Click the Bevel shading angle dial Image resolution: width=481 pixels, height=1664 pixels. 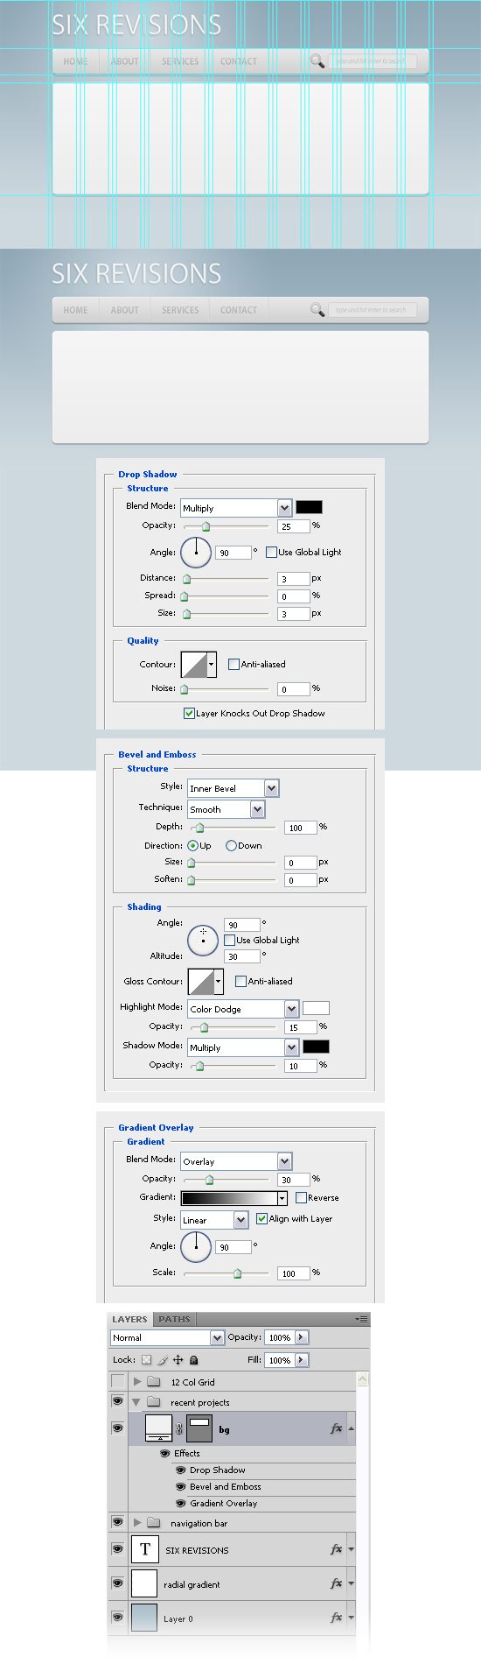tap(203, 940)
